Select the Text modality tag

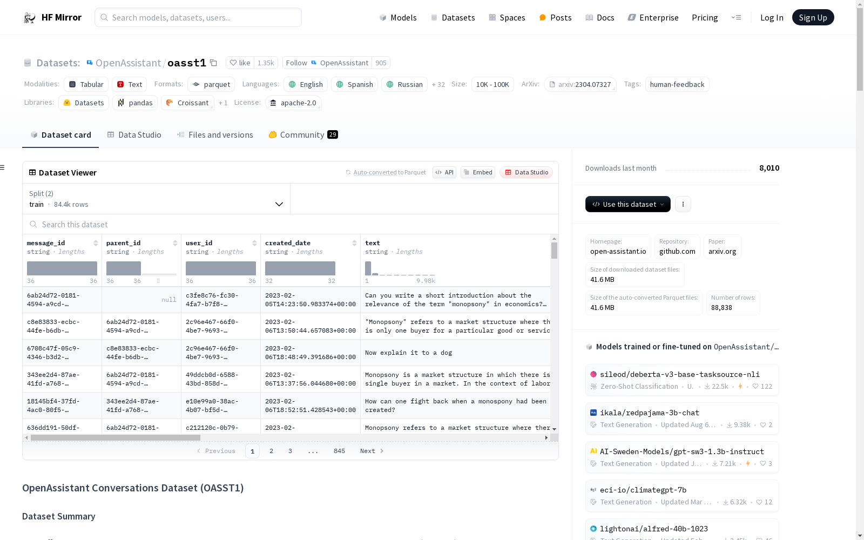[130, 84]
